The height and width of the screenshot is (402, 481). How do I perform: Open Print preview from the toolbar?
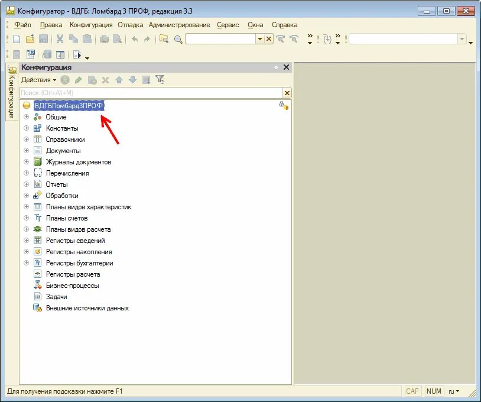117,39
